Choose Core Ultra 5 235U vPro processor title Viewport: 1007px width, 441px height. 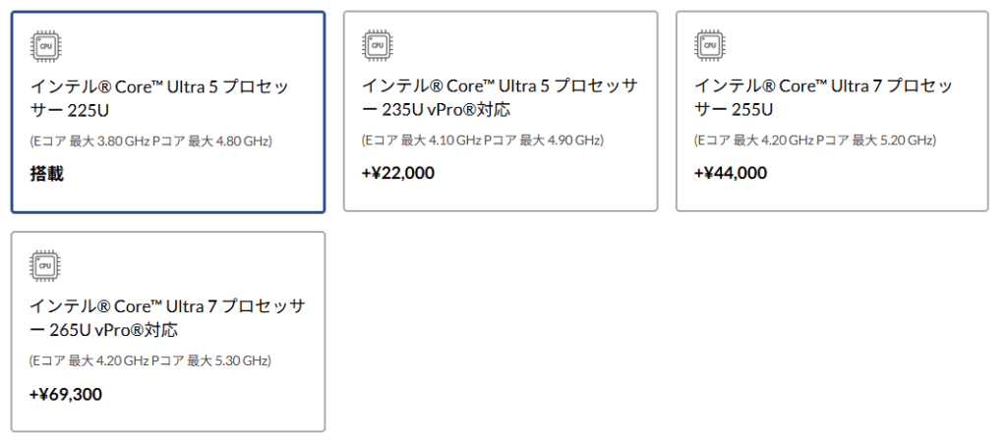(x=500, y=97)
